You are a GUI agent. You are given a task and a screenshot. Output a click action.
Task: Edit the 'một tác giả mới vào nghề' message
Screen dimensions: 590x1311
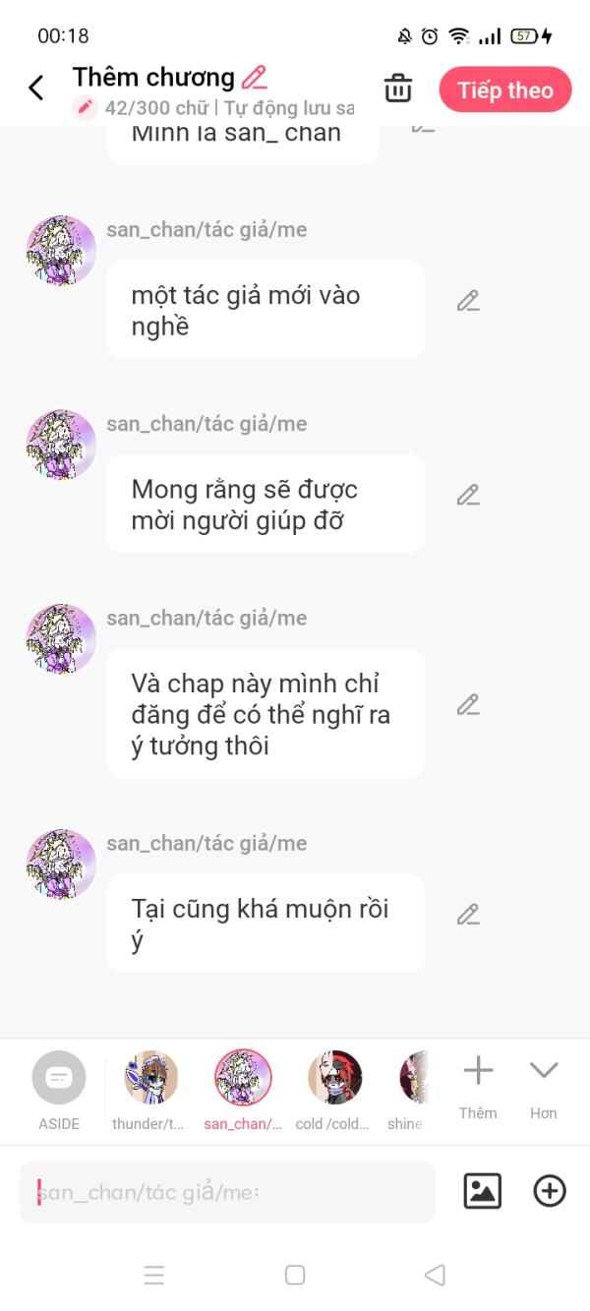(x=468, y=301)
